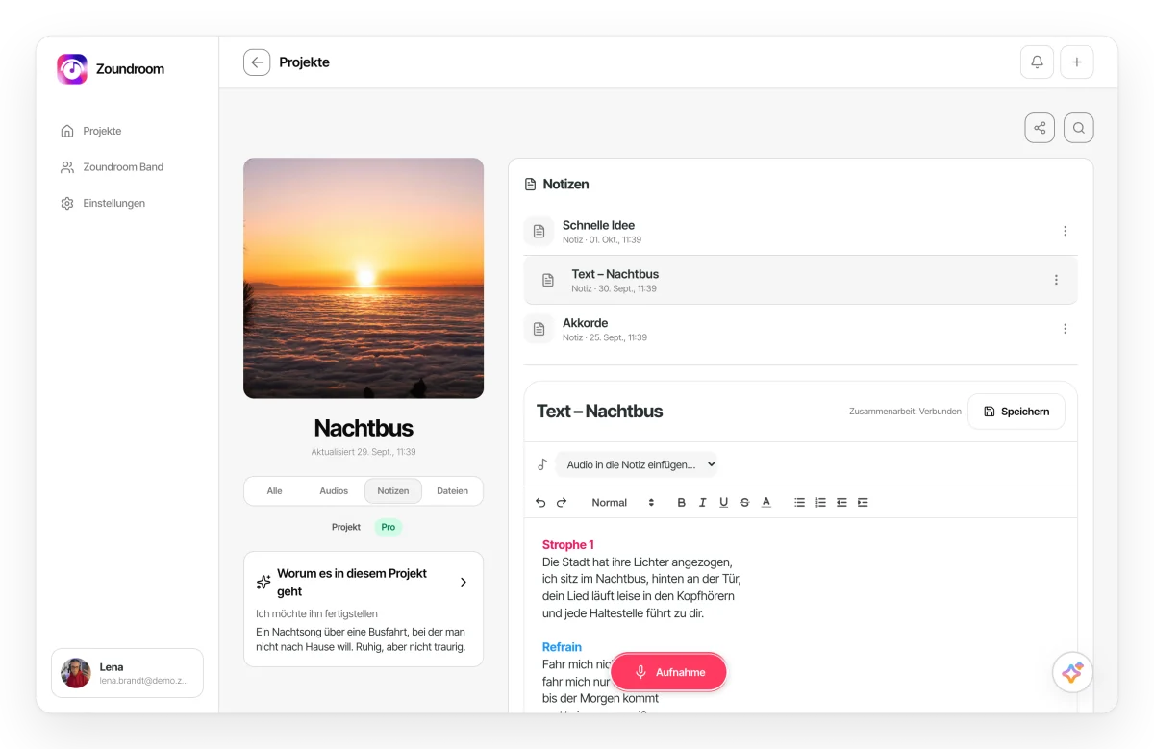The height and width of the screenshot is (749, 1154).
Task: Click the music note icon beside audio dropdown
Action: click(x=542, y=464)
